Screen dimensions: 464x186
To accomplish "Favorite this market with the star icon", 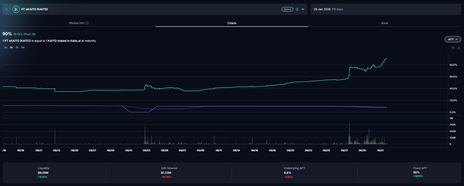I will (x=297, y=9).
